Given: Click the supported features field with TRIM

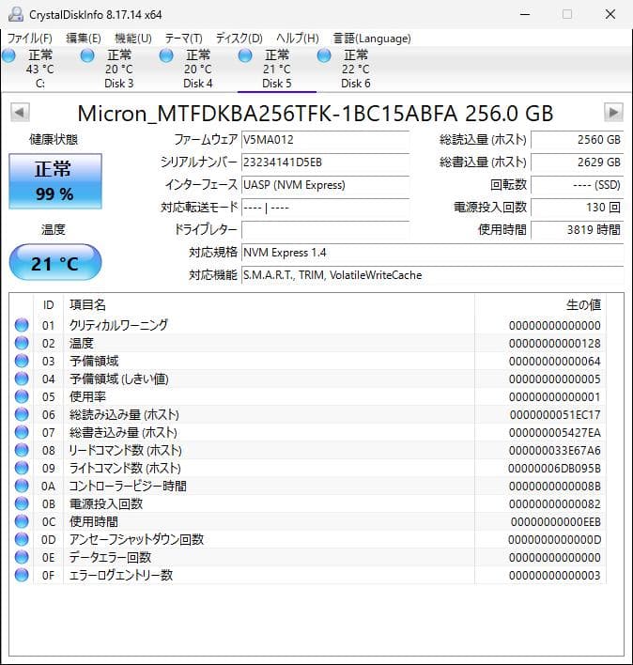Looking at the screenshot, I should [432, 275].
